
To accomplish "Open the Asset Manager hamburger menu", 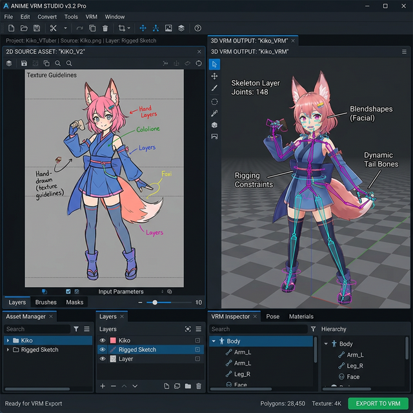I will tap(86, 329).
